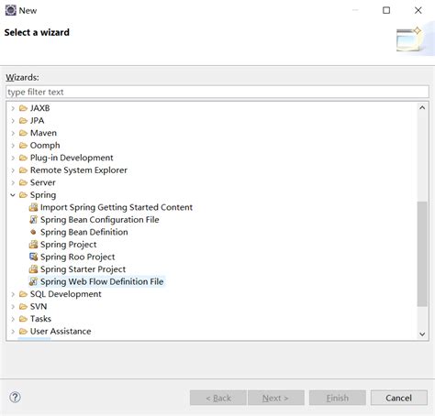Select the SQL Development label text
435x416 pixels.
click(66, 294)
